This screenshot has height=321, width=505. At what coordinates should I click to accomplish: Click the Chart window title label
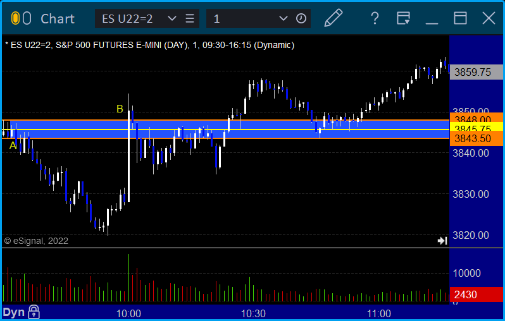pos(58,19)
